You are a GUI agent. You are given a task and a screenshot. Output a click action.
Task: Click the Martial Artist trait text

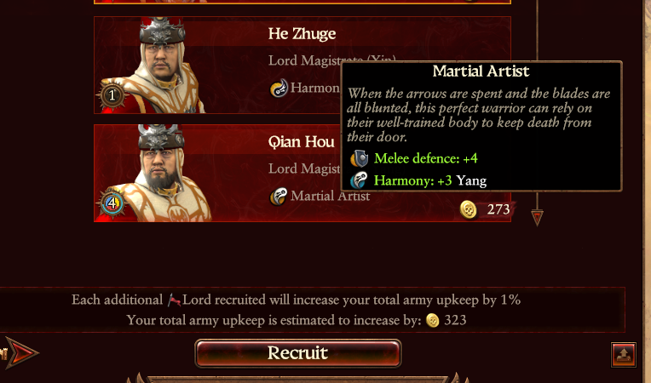point(330,196)
